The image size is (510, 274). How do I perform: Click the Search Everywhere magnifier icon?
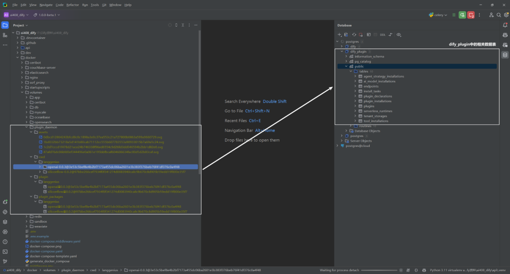click(x=499, y=15)
